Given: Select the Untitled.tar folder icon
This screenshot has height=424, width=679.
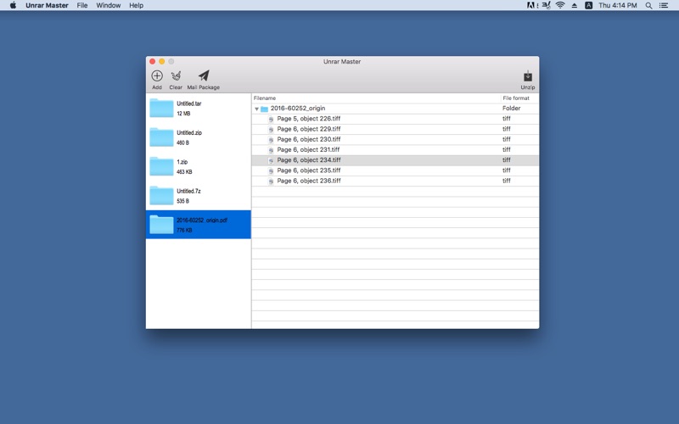Looking at the screenshot, I should point(161,109).
